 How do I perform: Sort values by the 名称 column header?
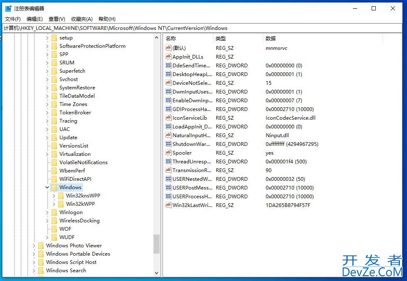pyautogui.click(x=171, y=38)
